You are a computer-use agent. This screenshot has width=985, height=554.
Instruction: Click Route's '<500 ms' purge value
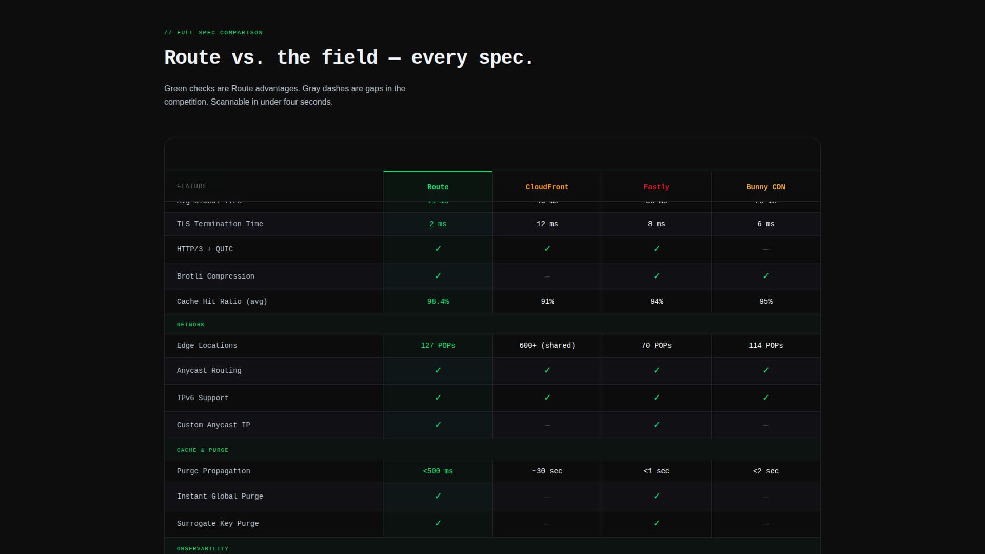point(438,471)
